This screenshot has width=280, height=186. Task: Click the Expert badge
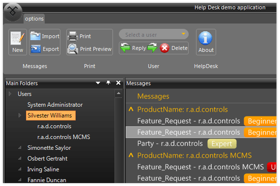coord(222,144)
